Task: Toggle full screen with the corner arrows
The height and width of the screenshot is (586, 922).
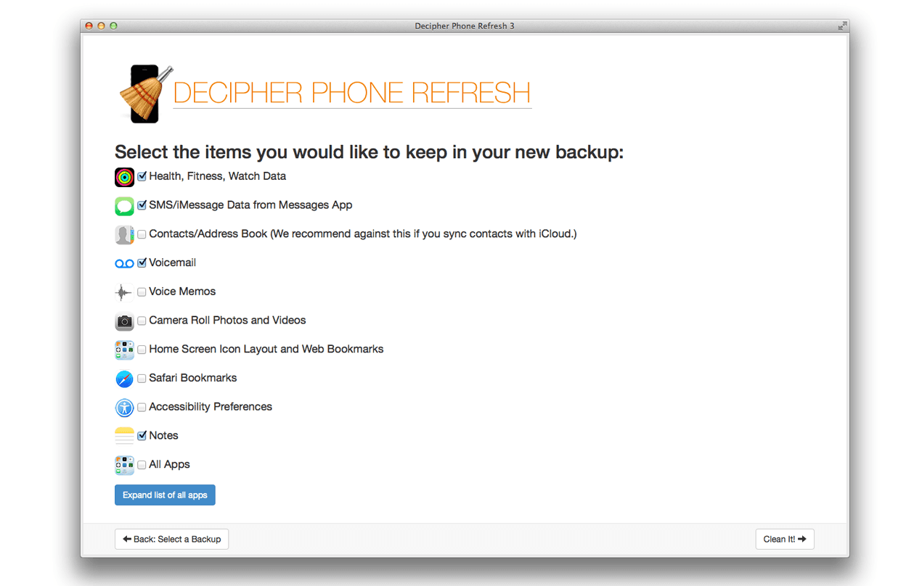Action: click(x=842, y=26)
